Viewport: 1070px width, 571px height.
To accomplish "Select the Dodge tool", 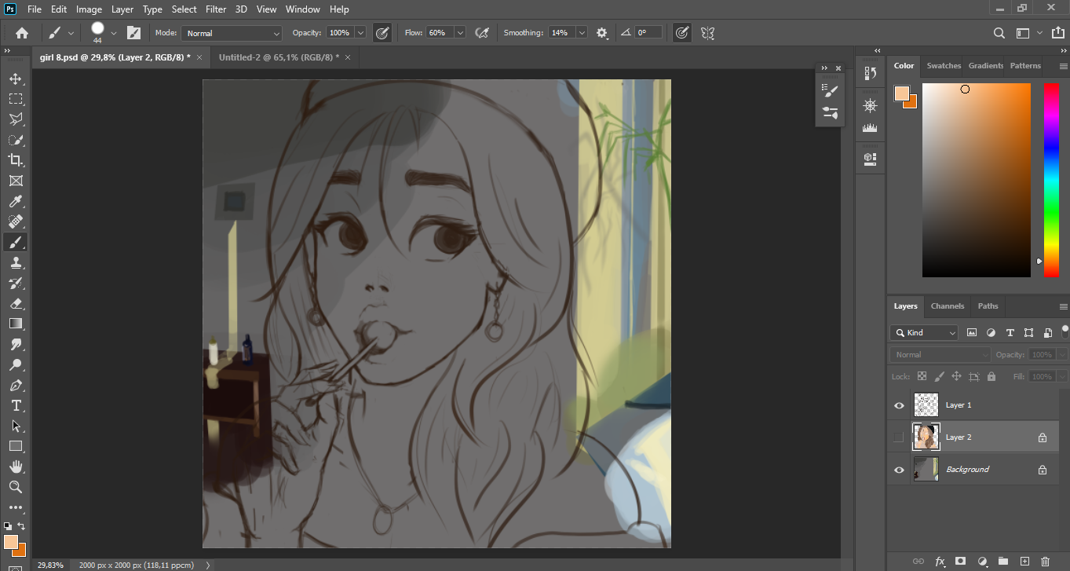I will pyautogui.click(x=16, y=364).
